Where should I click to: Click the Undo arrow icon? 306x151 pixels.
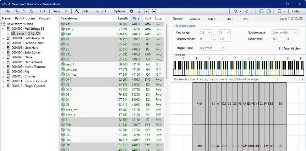(x=235, y=11)
